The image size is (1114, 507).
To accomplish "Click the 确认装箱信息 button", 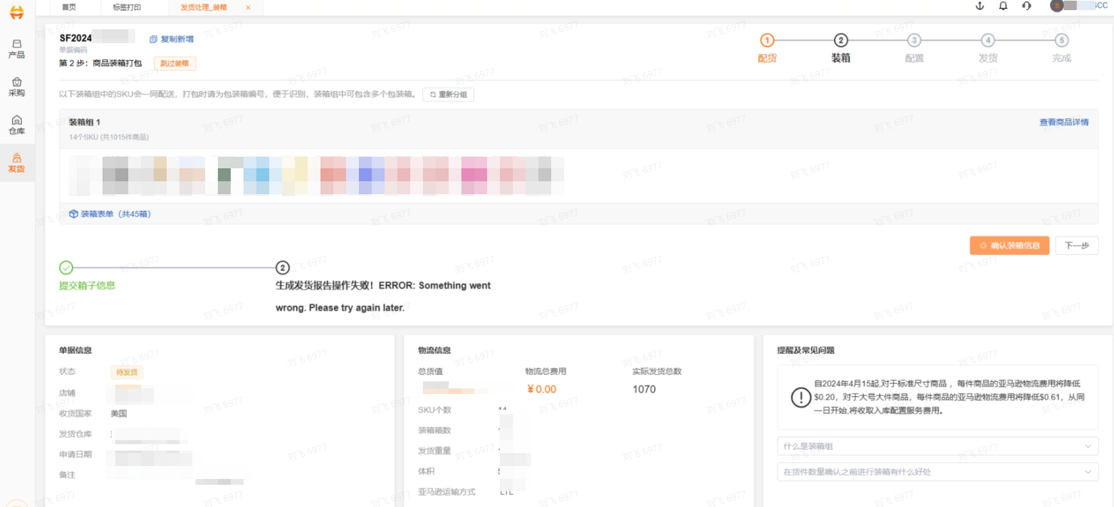I will click(1009, 246).
